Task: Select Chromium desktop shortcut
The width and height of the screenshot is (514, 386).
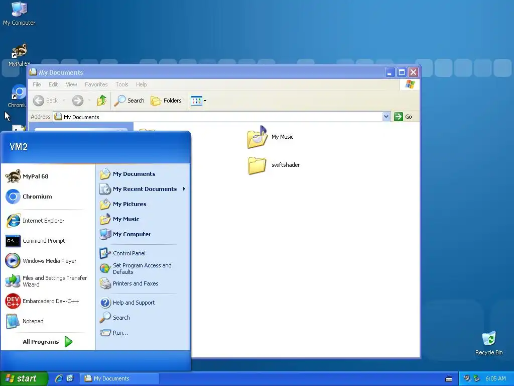Action: [17, 96]
